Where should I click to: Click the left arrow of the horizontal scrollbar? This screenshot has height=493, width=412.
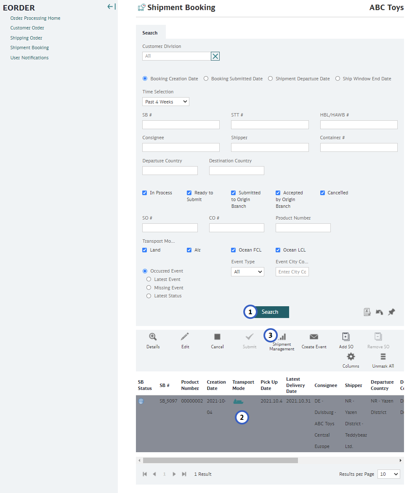coord(139,460)
